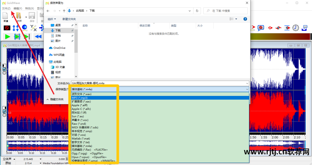
Task: Select 无损编码 (*.flac) from type list
Action: coord(160,150)
